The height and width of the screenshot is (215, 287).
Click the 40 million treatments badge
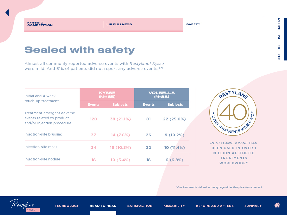[x=233, y=112]
